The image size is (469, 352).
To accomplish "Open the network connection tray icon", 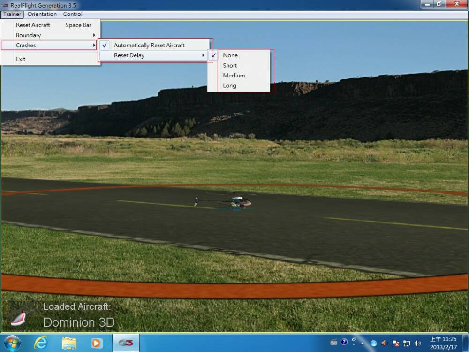I will (x=407, y=344).
